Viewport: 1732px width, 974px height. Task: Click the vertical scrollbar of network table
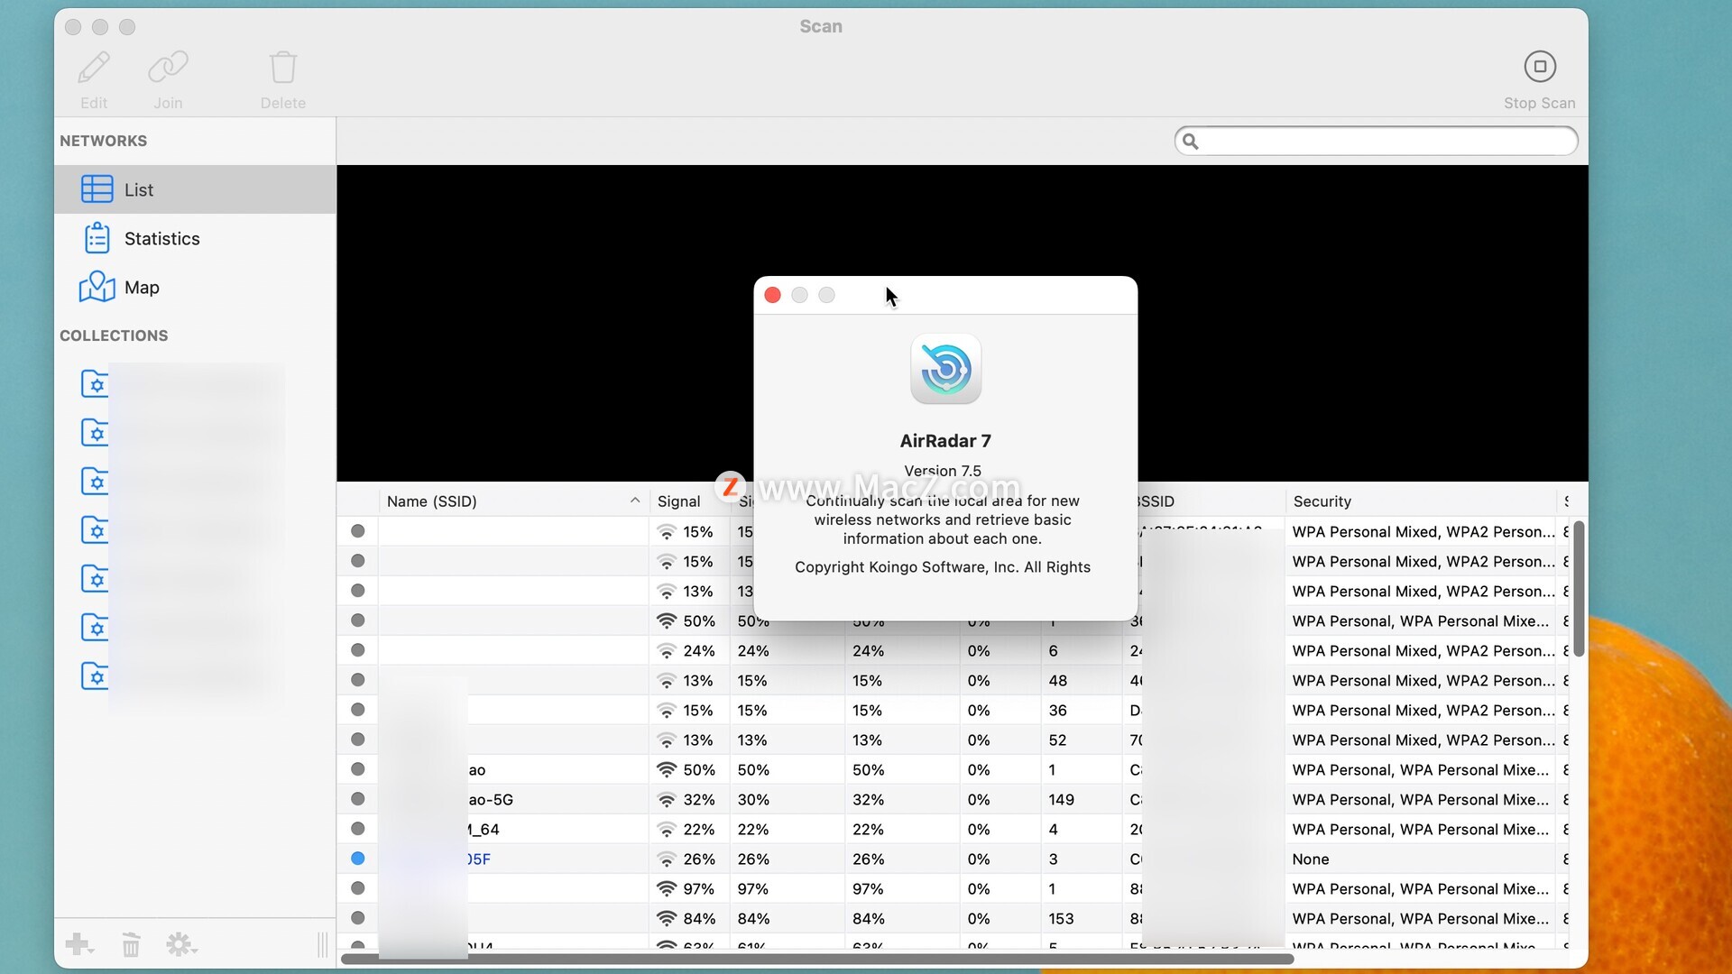1579,588
